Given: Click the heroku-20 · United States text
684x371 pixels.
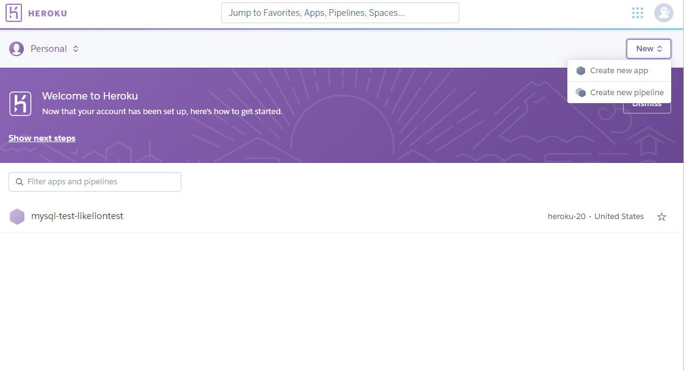Looking at the screenshot, I should pyautogui.click(x=595, y=216).
